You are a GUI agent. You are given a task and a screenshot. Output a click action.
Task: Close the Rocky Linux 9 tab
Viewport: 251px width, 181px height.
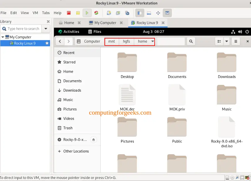(163, 23)
